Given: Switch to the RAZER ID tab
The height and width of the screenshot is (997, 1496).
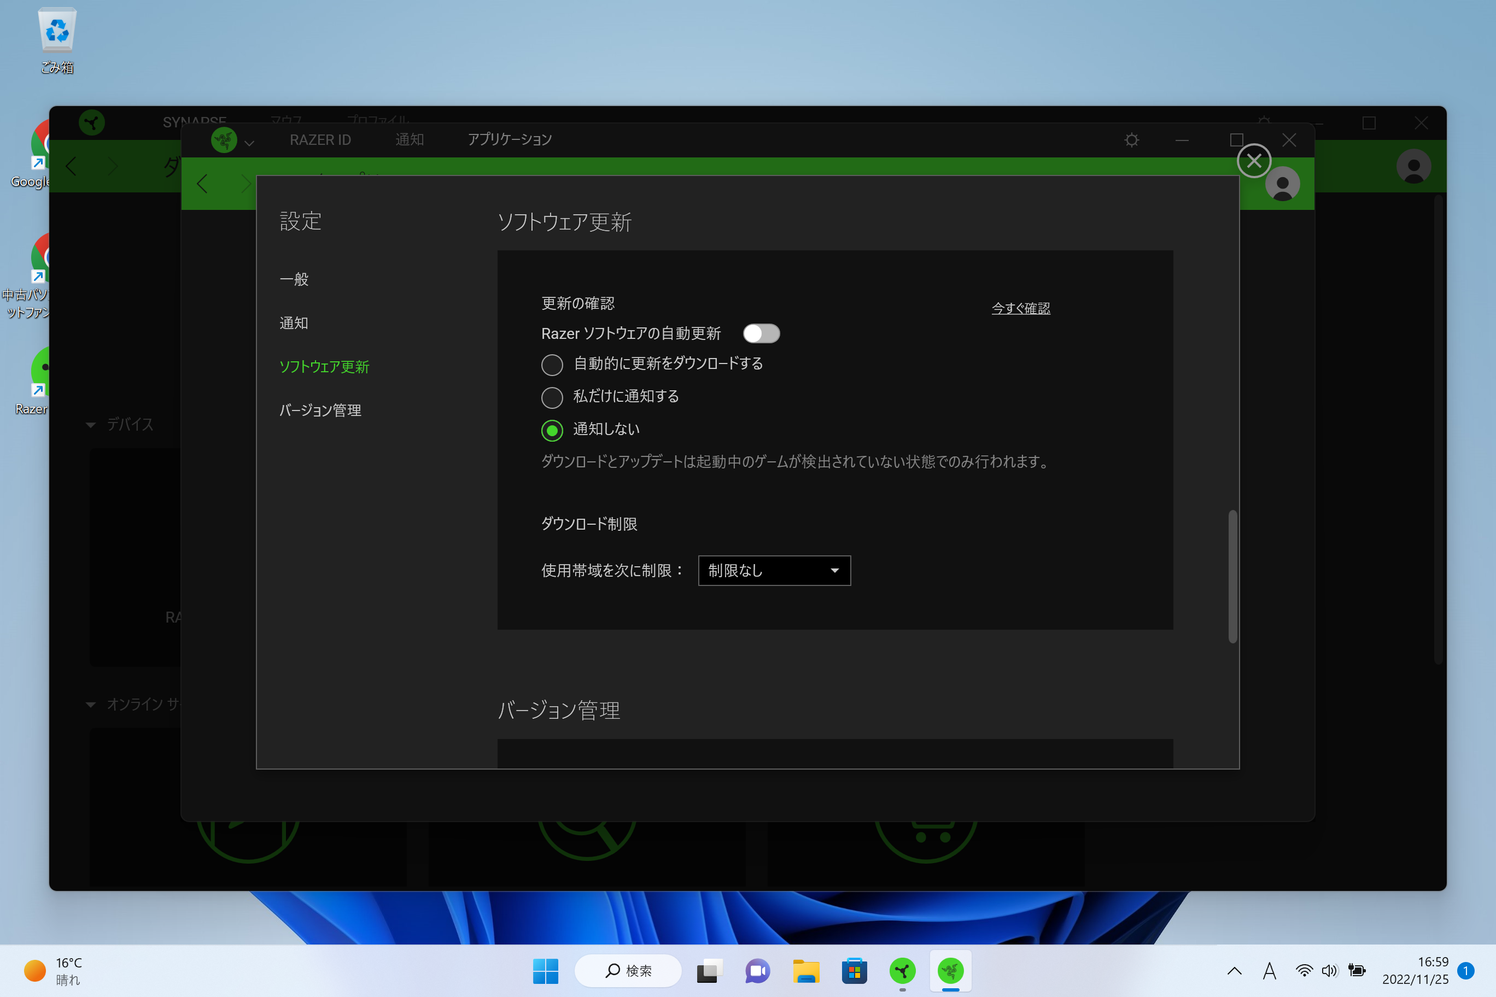Looking at the screenshot, I should 320,140.
